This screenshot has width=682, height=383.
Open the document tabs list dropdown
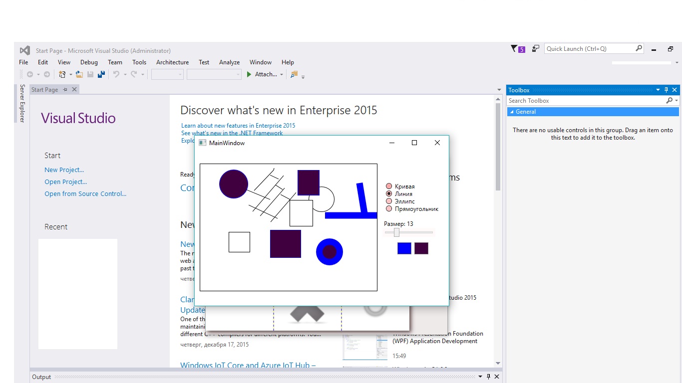(499, 90)
